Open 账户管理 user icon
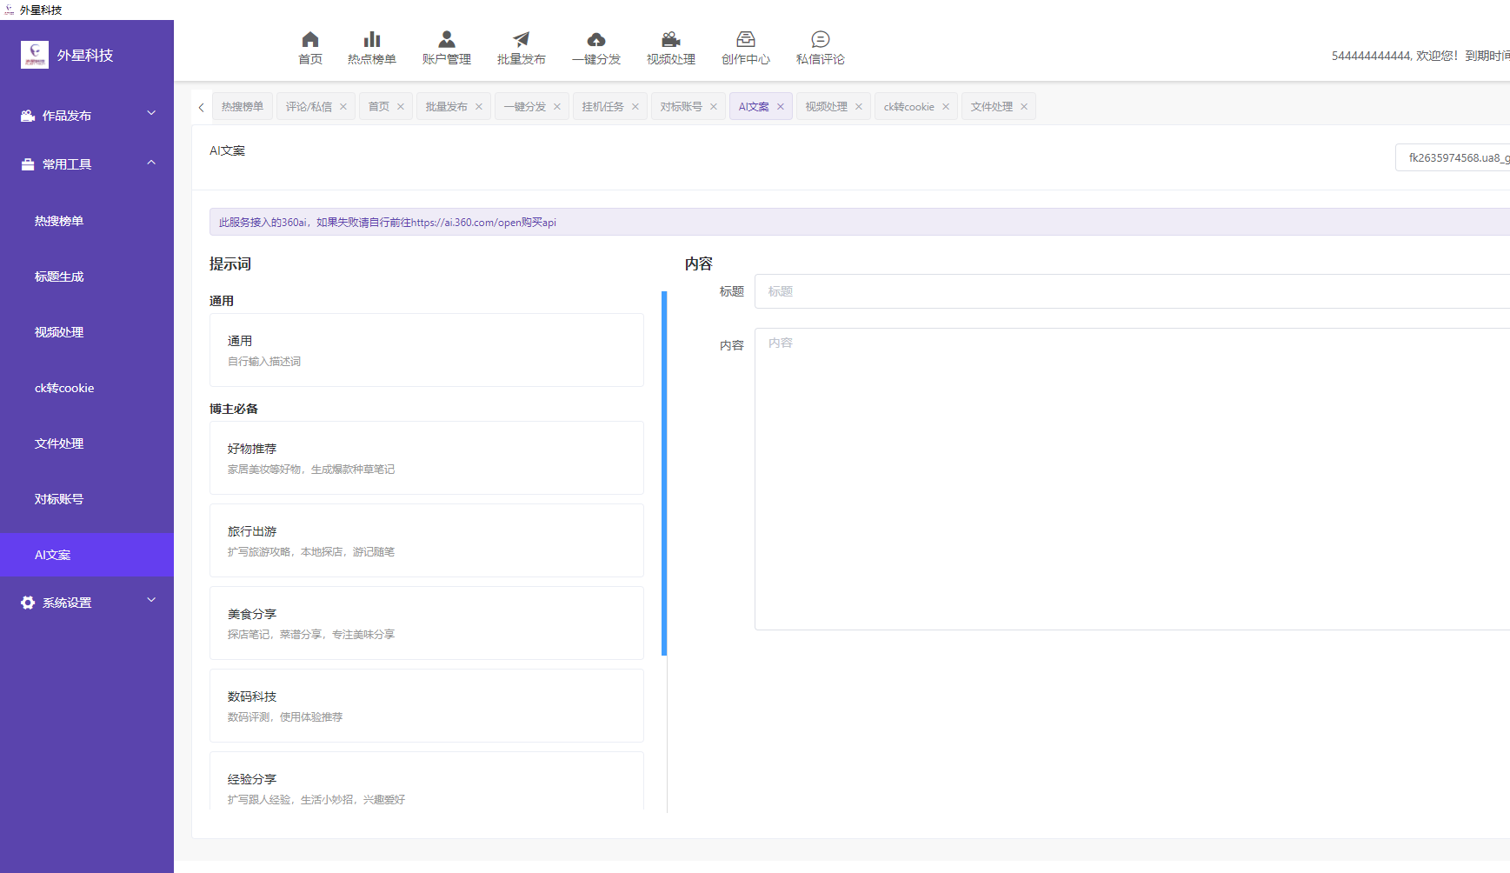 point(447,39)
